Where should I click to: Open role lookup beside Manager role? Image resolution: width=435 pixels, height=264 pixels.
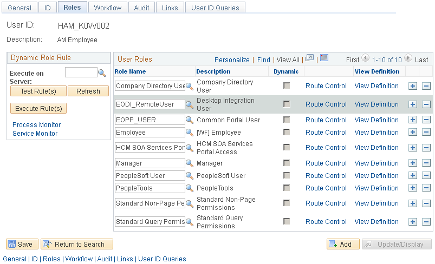click(x=190, y=163)
